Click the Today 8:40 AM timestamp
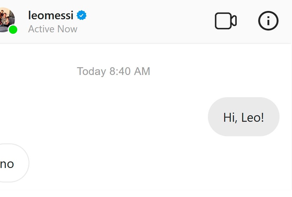The height and width of the screenshot is (197, 292). [113, 71]
